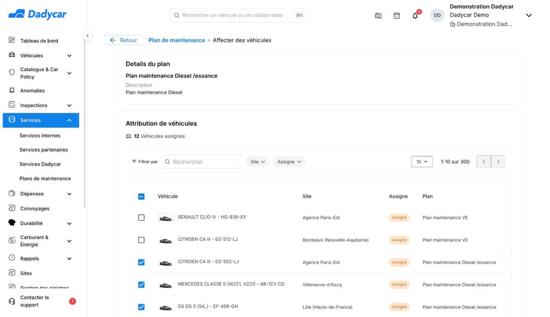Screen dimensions: 550x317
Task: Click the Rappels clock icon
Action: click(x=12, y=258)
